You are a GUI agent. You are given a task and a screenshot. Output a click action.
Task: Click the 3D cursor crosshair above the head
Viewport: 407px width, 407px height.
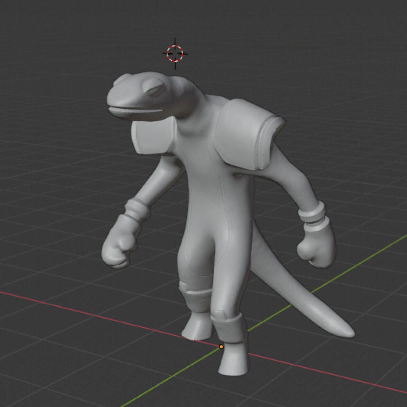[x=175, y=53]
